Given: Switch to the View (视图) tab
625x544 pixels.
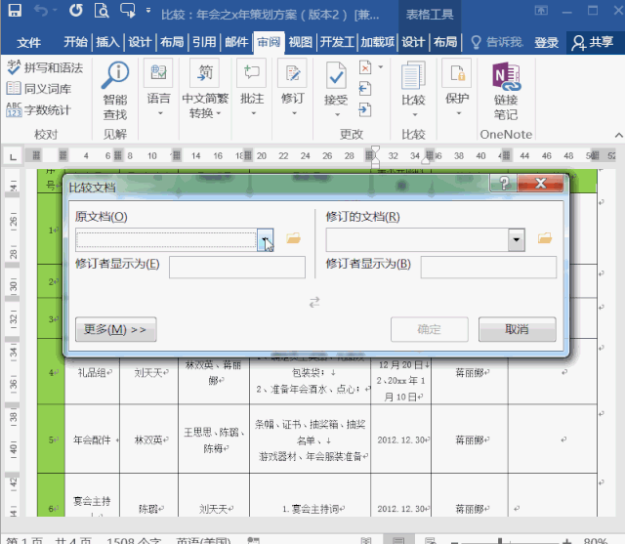Looking at the screenshot, I should (x=301, y=42).
